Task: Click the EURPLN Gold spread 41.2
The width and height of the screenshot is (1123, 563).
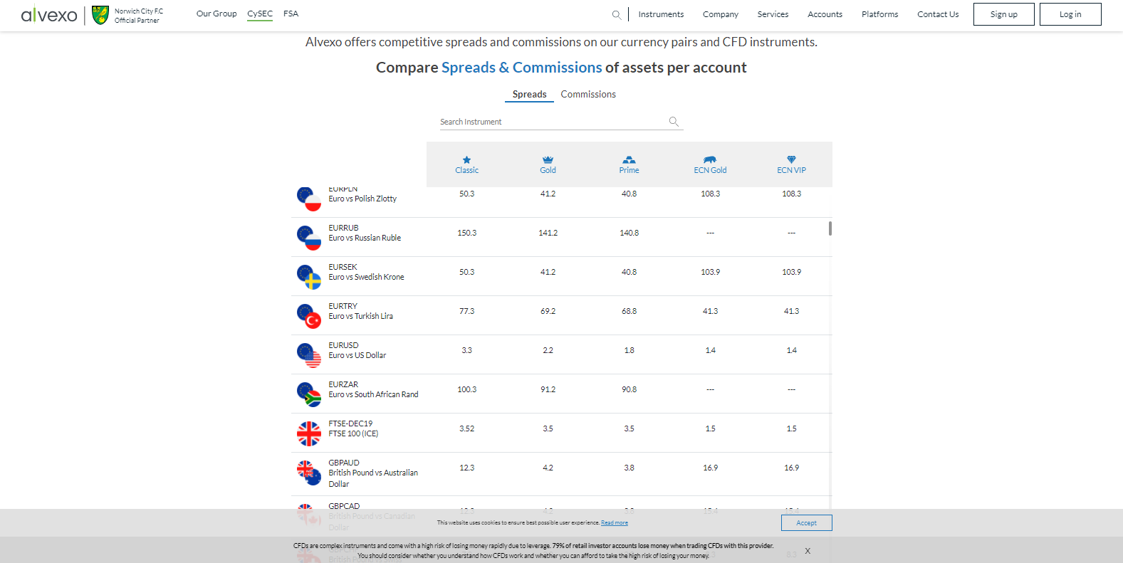Action: point(548,194)
